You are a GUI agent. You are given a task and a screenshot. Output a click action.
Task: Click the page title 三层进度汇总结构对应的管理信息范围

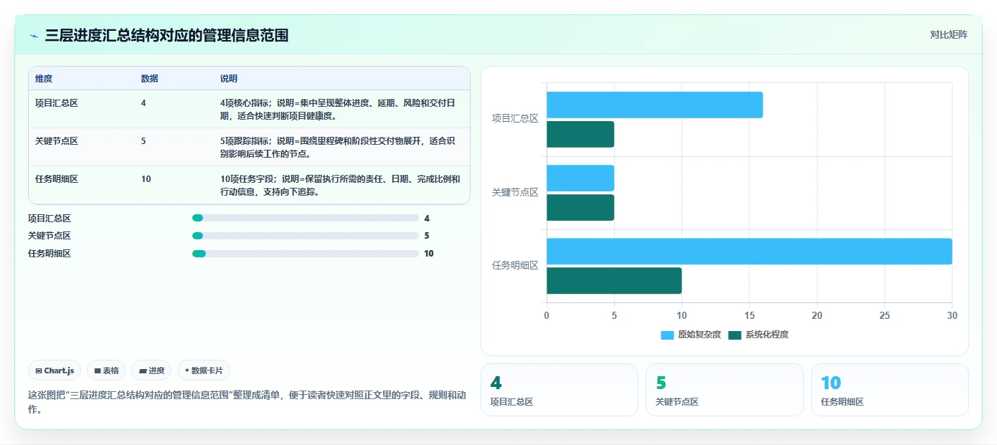(x=166, y=35)
